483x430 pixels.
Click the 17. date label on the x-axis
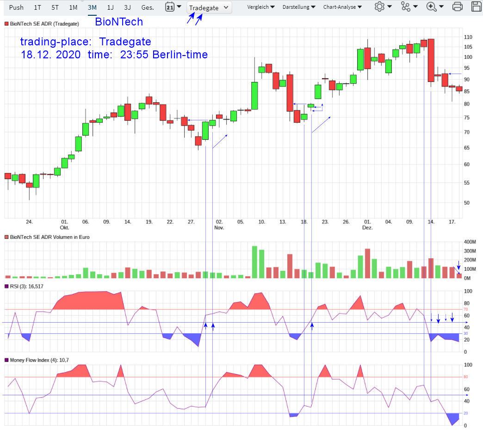click(452, 222)
